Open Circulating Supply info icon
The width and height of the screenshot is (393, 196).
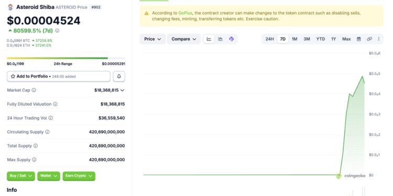click(47, 132)
